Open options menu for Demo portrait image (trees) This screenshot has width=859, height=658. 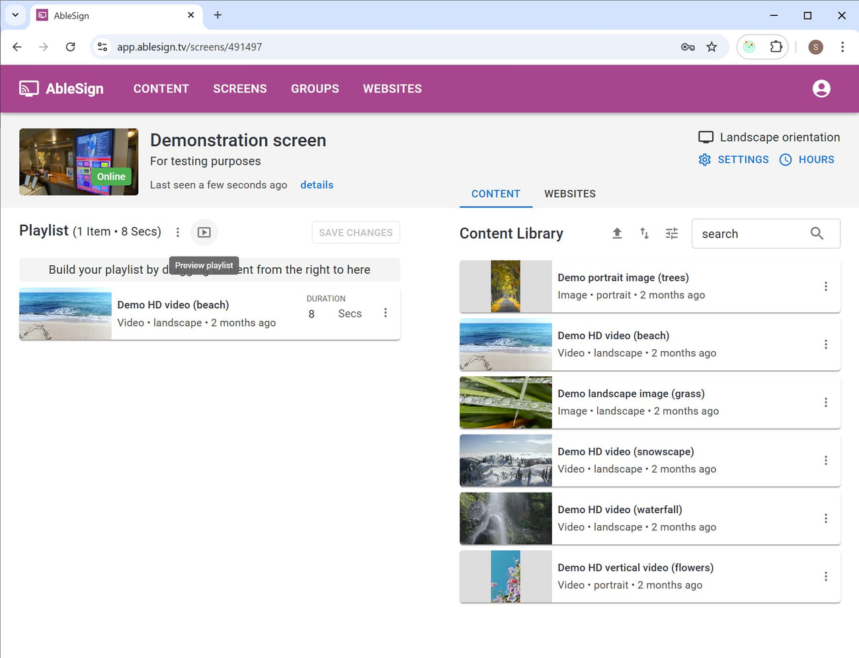coord(825,286)
